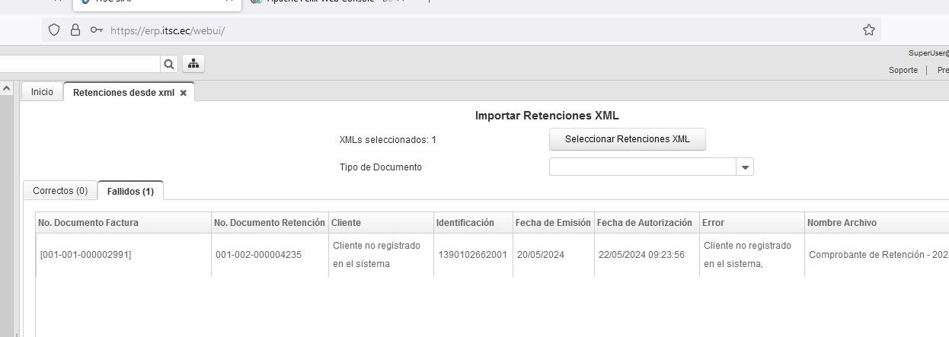This screenshot has width=949, height=337.
Task: Switch to the Inicio tab
Action: [x=42, y=92]
